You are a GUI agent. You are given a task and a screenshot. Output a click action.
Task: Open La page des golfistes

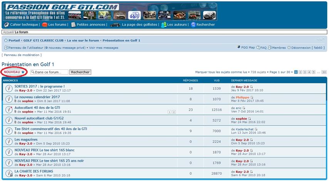[x=139, y=25]
